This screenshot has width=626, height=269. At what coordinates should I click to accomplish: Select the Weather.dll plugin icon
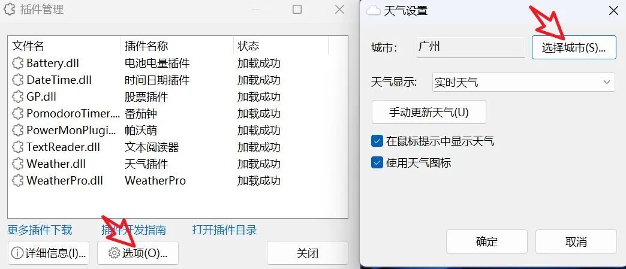[x=17, y=164]
